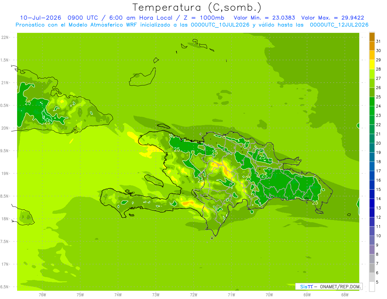Click the '18N' latitude axis label
Image resolution: width=387 pixels, height=299 pixels.
tap(5, 219)
